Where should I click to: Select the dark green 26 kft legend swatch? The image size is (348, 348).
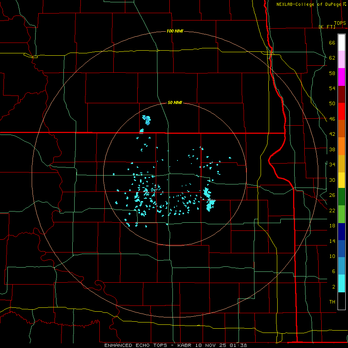click(341, 197)
